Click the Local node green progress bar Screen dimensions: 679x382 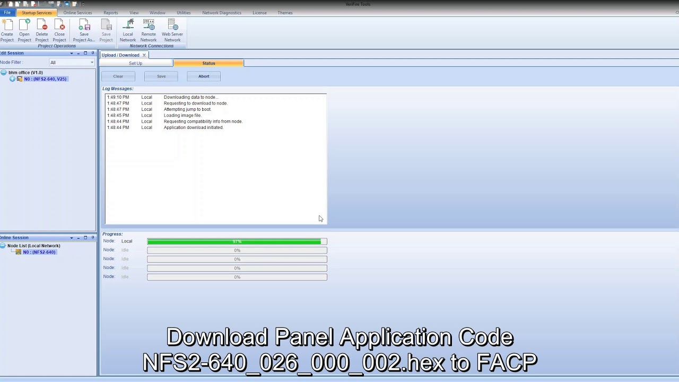[x=237, y=241]
